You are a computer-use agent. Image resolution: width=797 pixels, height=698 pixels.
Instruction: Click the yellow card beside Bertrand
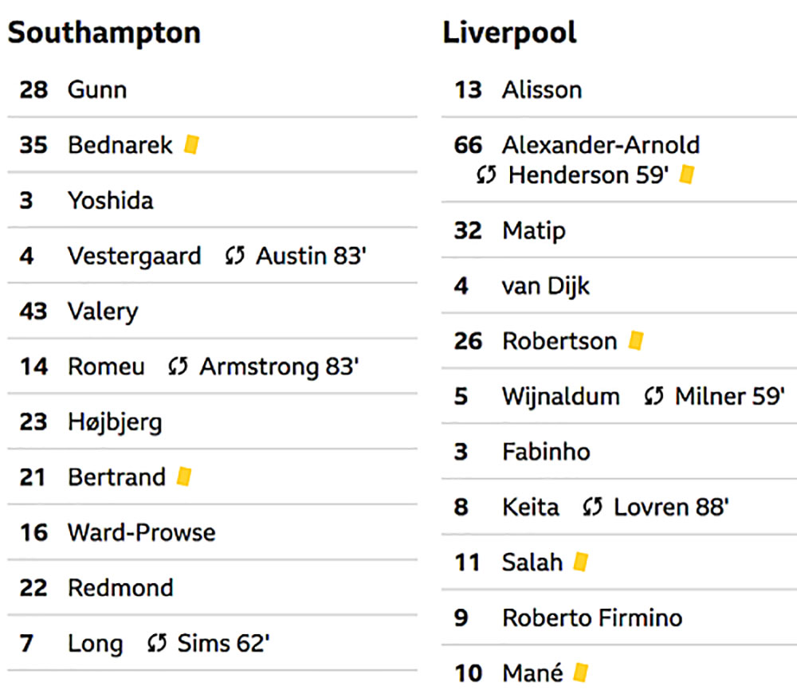(184, 476)
